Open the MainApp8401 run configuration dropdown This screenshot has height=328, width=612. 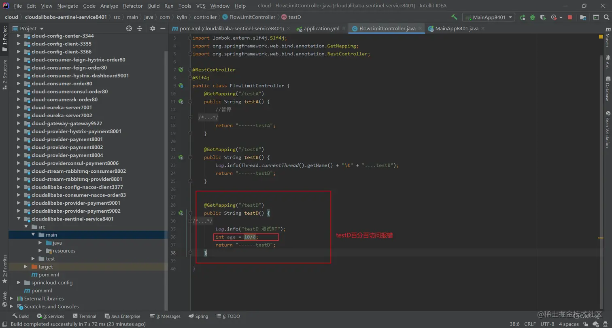click(x=489, y=17)
